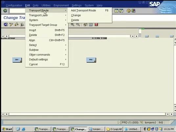Click the Check transport routes icon

(x=16, y=24)
